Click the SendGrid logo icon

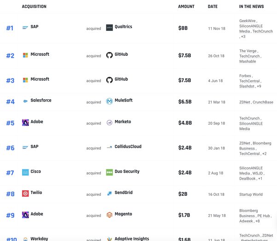tap(109, 193)
